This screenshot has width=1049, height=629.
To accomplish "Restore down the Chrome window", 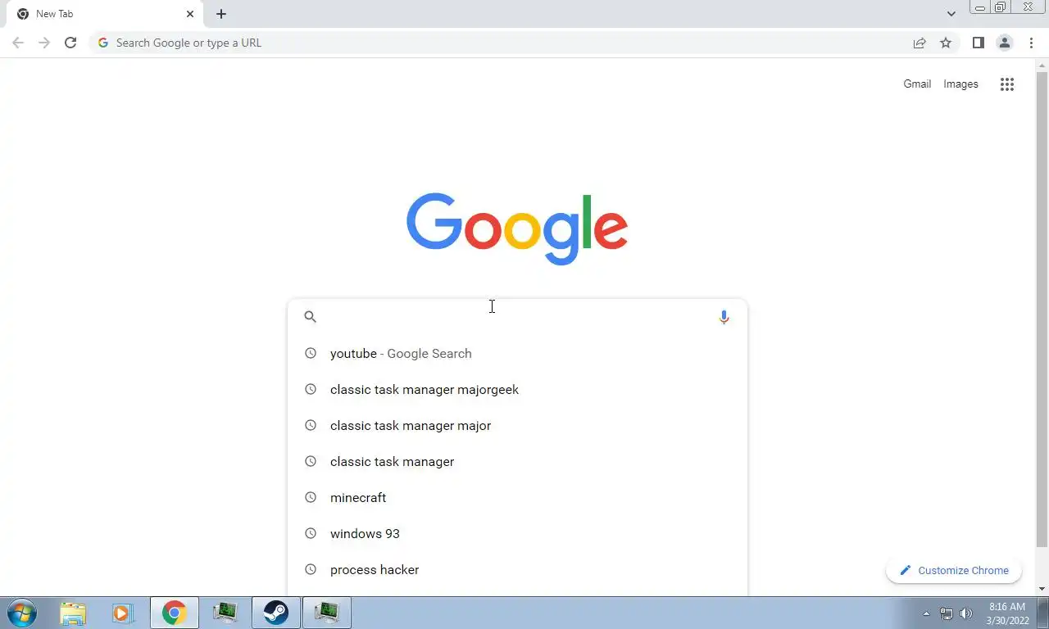I will [1001, 7].
